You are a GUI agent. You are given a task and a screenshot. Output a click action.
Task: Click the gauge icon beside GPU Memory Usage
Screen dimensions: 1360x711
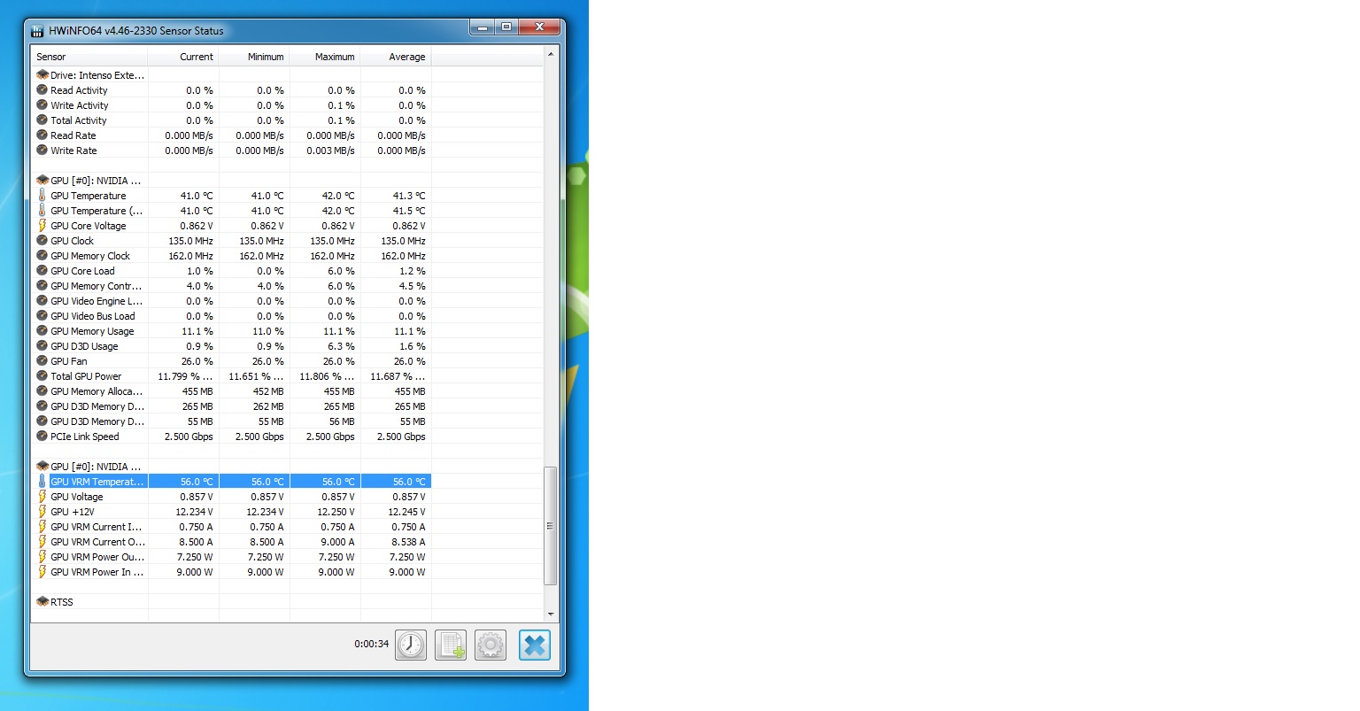[42, 331]
